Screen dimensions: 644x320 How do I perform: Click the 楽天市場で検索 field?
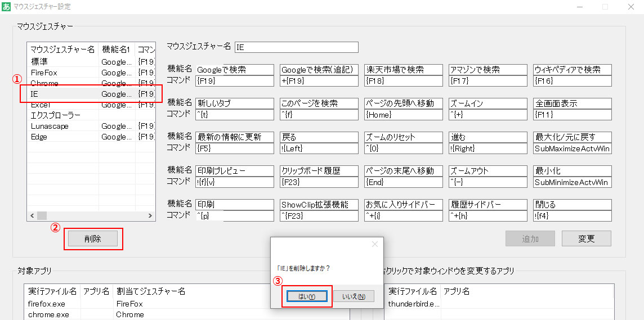[x=403, y=69]
